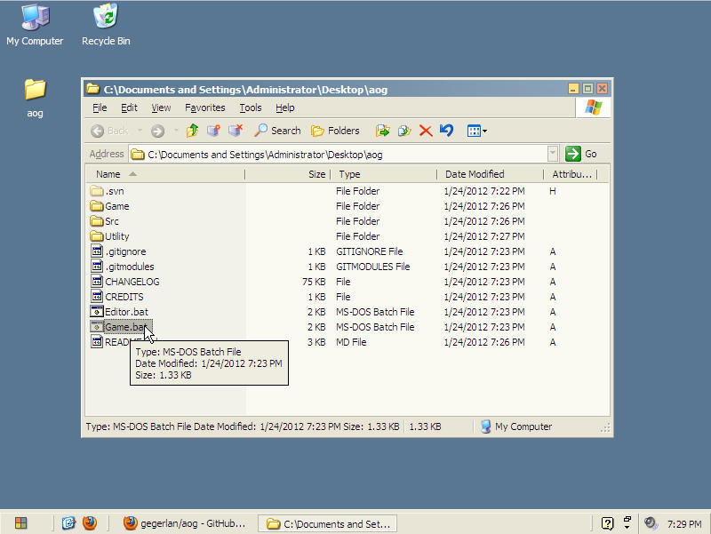Click the Editor.bat file name
Image resolution: width=711 pixels, height=534 pixels.
pyautogui.click(x=126, y=312)
